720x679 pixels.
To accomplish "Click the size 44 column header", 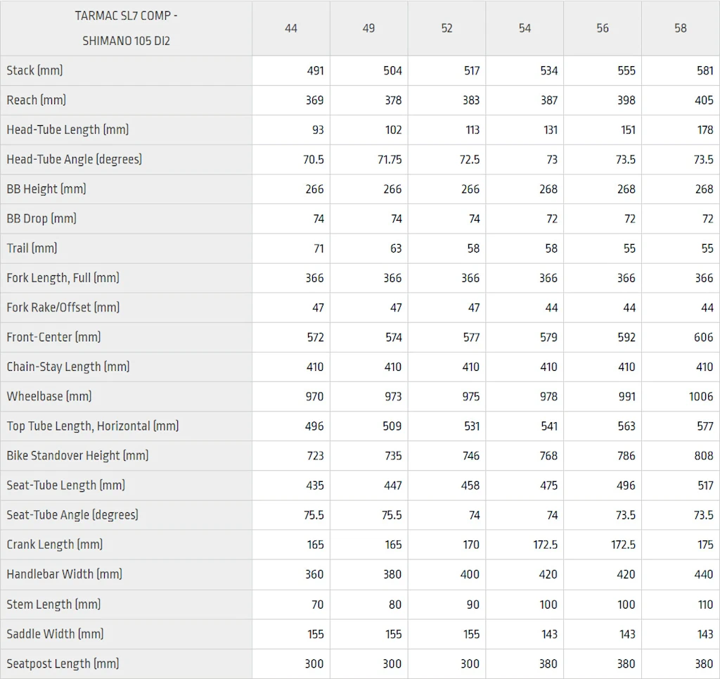I will coord(291,28).
